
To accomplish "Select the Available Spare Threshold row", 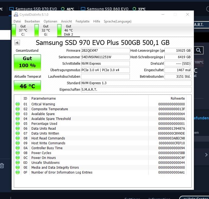I will pos(100,119).
